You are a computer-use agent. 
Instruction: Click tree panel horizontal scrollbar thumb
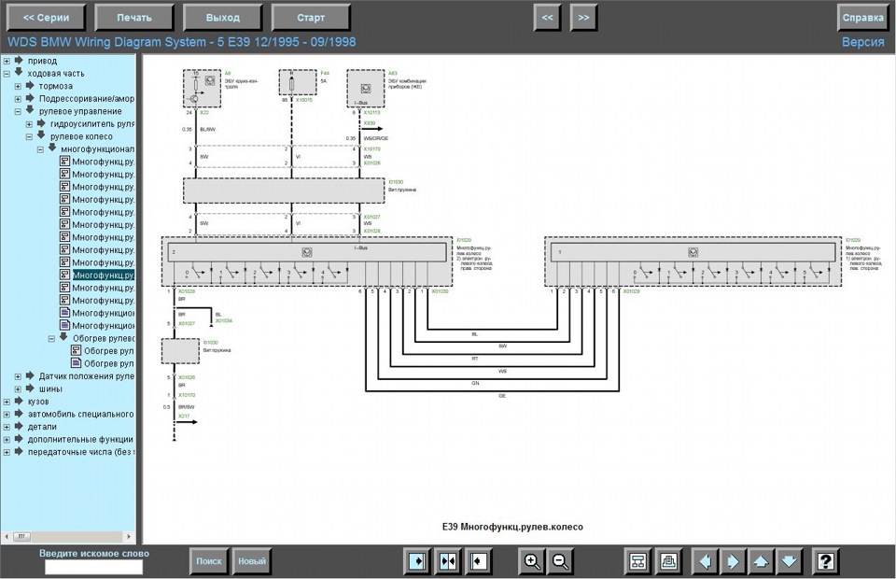tap(21, 537)
